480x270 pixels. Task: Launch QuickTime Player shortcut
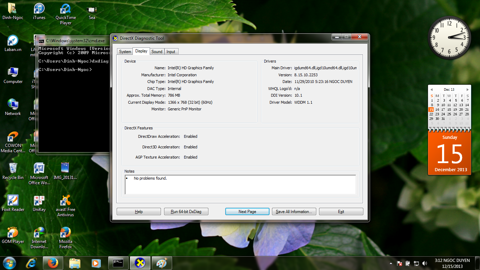pyautogui.click(x=66, y=14)
